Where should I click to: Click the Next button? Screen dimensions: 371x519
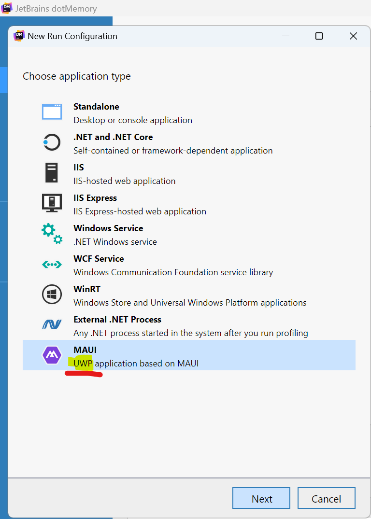[261, 498]
